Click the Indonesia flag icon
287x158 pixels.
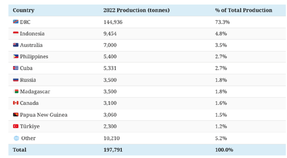[x=16, y=34]
